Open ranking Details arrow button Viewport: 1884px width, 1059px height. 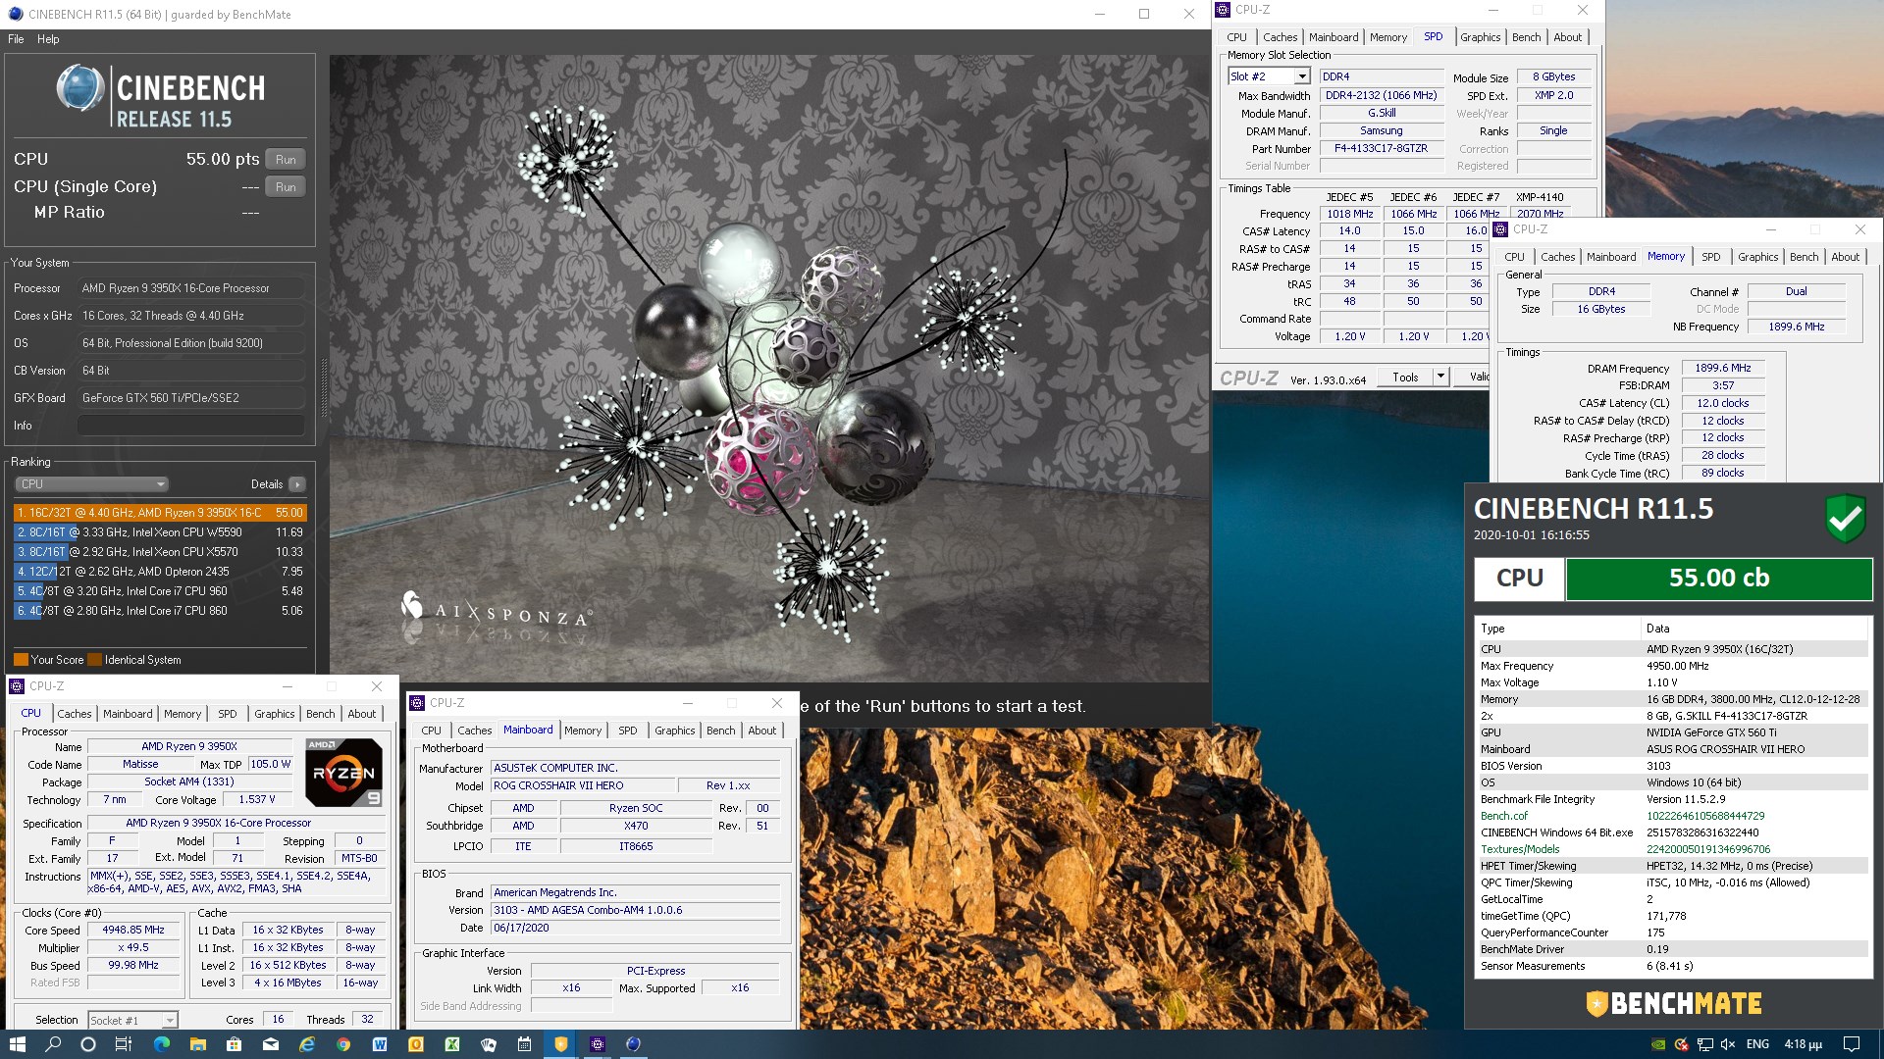(x=297, y=484)
